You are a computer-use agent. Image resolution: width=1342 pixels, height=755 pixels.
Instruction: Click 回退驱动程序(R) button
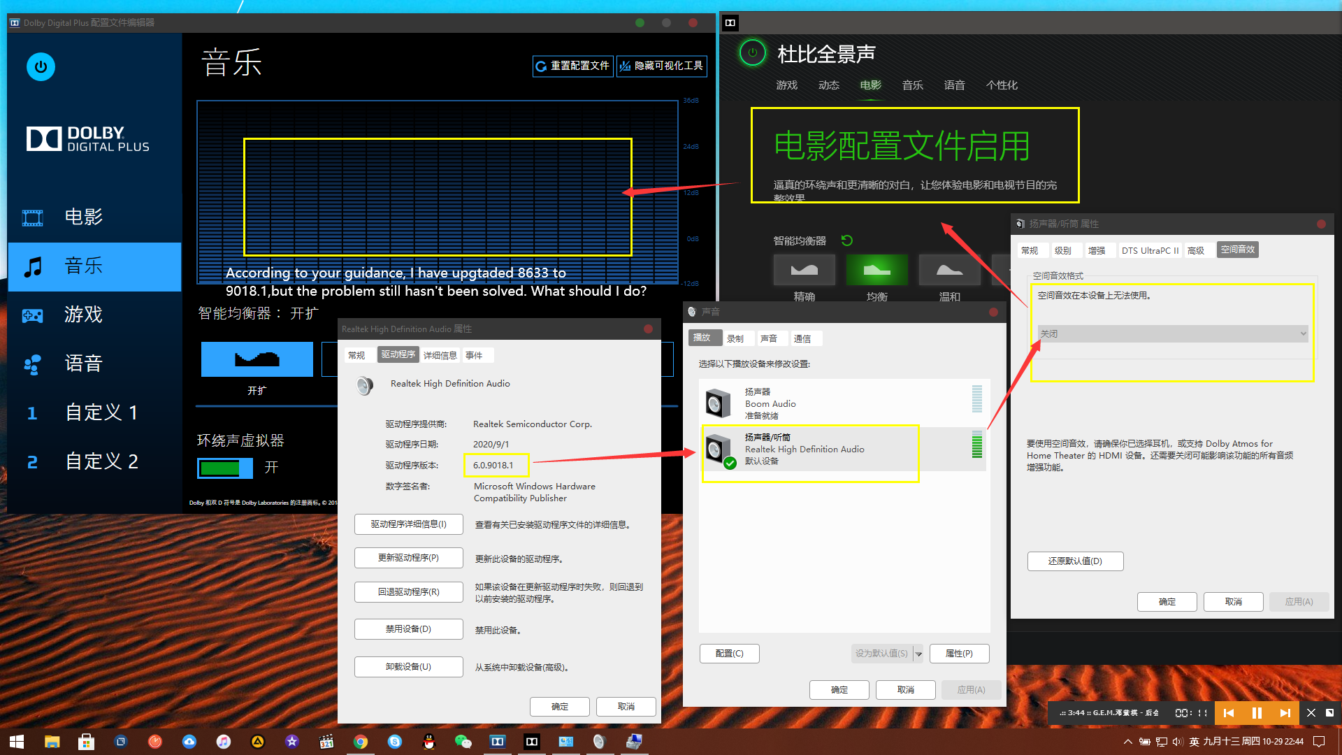pos(408,592)
